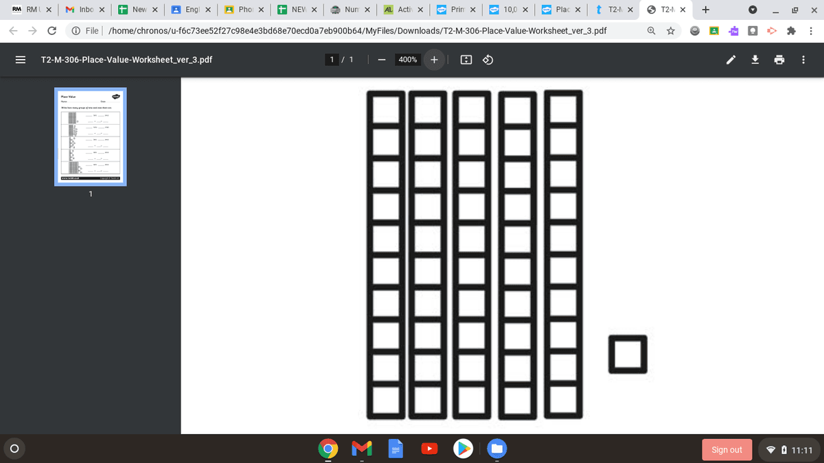The width and height of the screenshot is (824, 463).
Task: Open the tab search dropdown arrow
Action: [753, 10]
